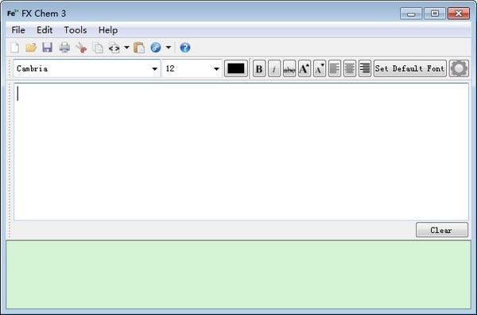Click the New document icon
The image size is (477, 315).
[x=15, y=48]
